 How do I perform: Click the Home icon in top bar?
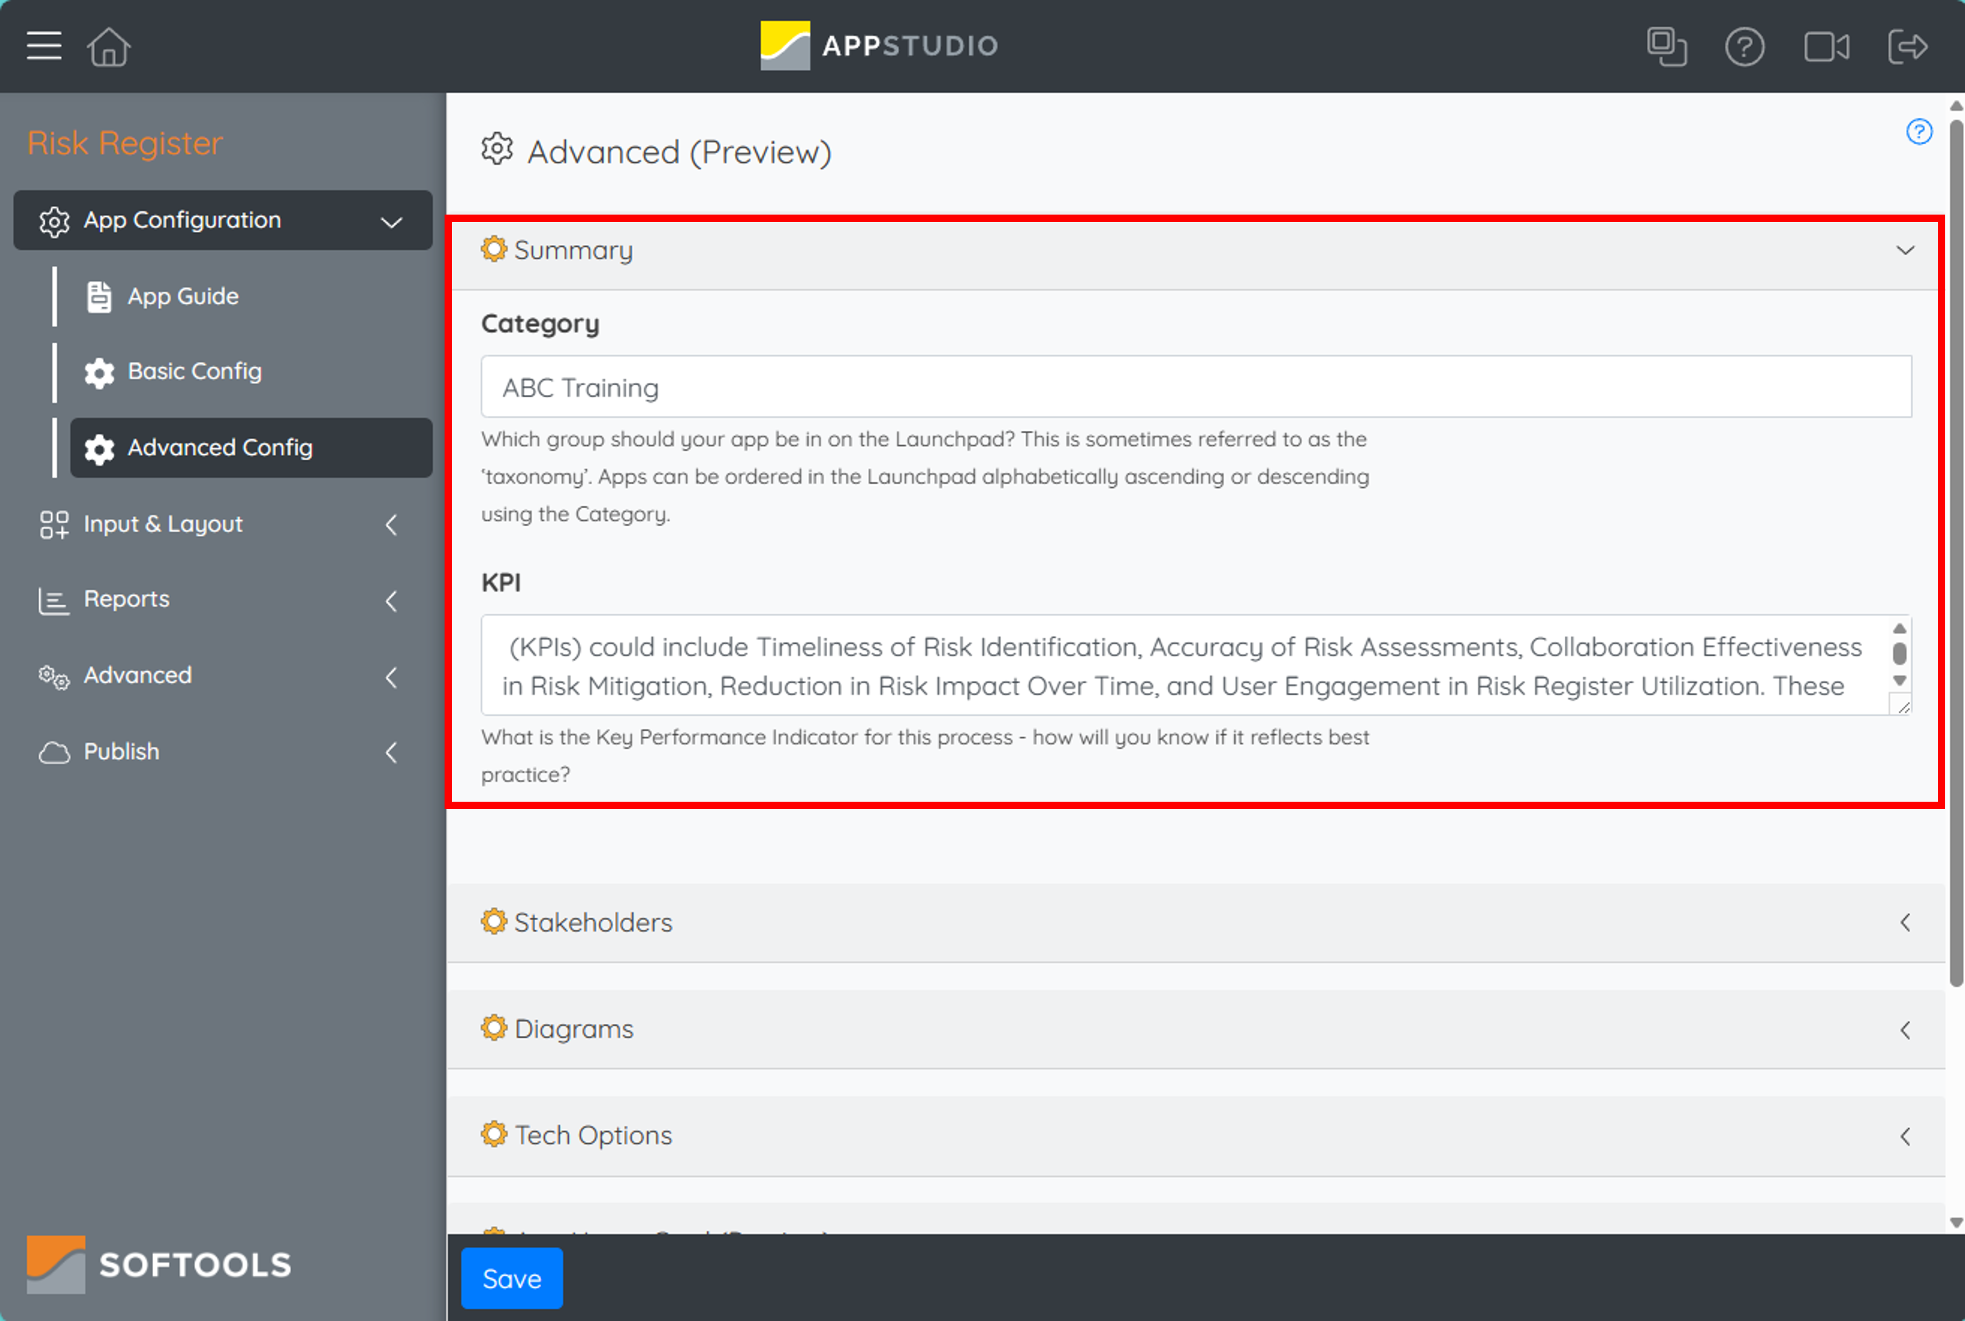109,46
